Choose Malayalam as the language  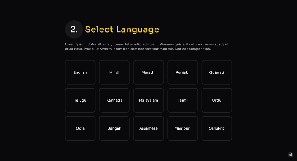click(148, 100)
